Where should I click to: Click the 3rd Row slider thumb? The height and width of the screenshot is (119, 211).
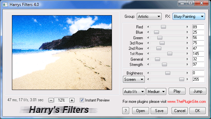[162, 43]
